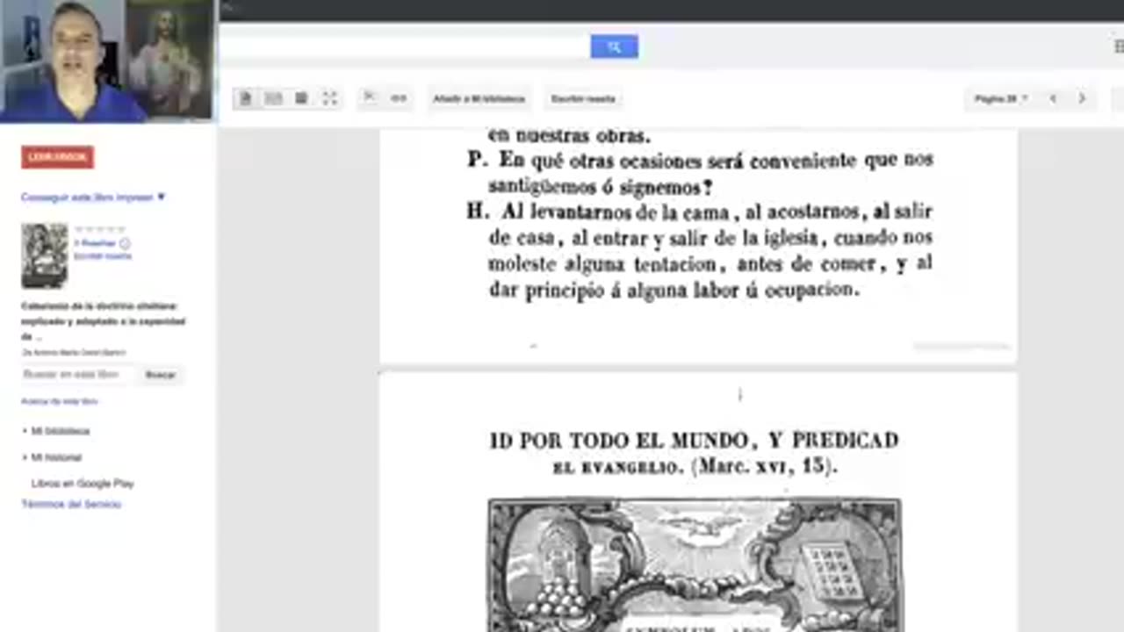Open Google apps grid icon
The image size is (1124, 632).
click(x=1118, y=47)
